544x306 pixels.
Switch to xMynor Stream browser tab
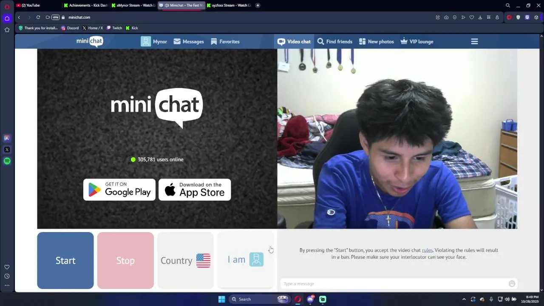[x=133, y=6]
